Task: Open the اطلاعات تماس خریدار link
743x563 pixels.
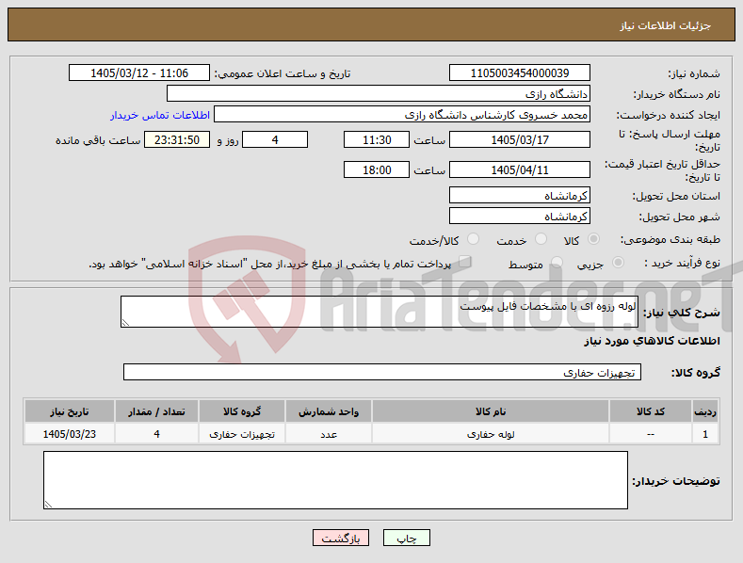Action: 160,115
